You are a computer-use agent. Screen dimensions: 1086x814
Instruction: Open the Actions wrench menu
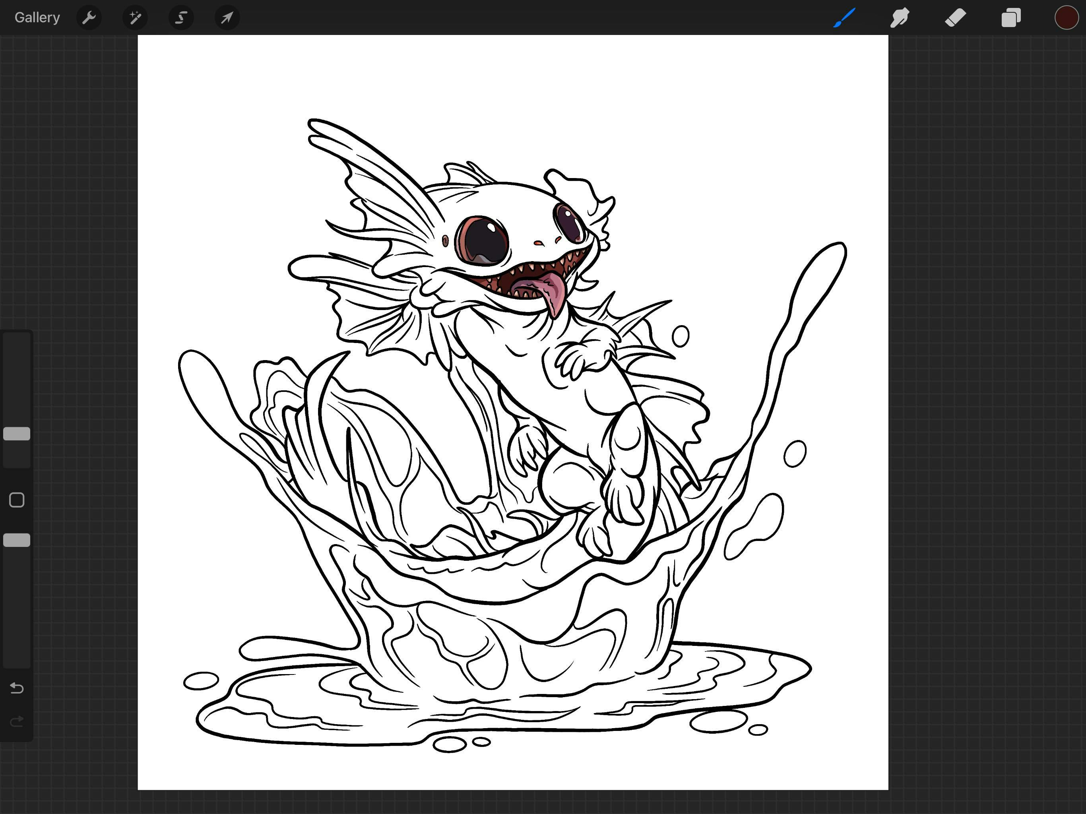pyautogui.click(x=89, y=17)
